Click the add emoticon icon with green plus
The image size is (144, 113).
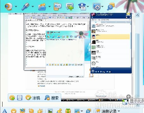click(x=12, y=98)
